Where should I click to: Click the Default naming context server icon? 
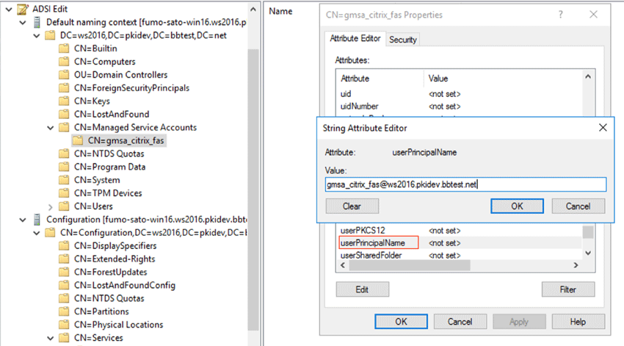(37, 22)
